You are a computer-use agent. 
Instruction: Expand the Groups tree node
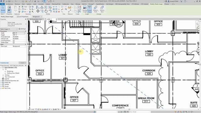1,86
